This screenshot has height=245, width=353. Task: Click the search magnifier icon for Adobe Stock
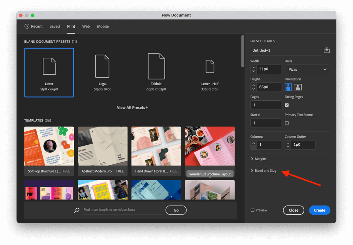click(77, 210)
